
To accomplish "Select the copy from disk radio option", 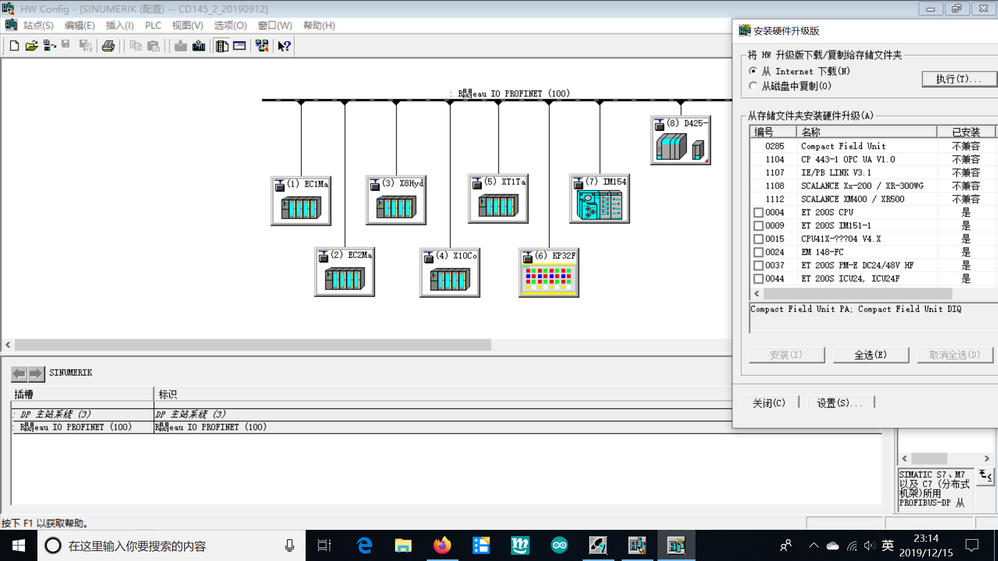I will (x=753, y=86).
